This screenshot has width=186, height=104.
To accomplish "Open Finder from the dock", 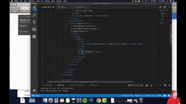I will 45,101.
